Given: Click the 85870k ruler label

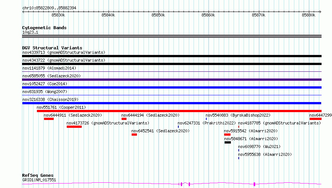Looking at the screenshot, I should (259, 15).
